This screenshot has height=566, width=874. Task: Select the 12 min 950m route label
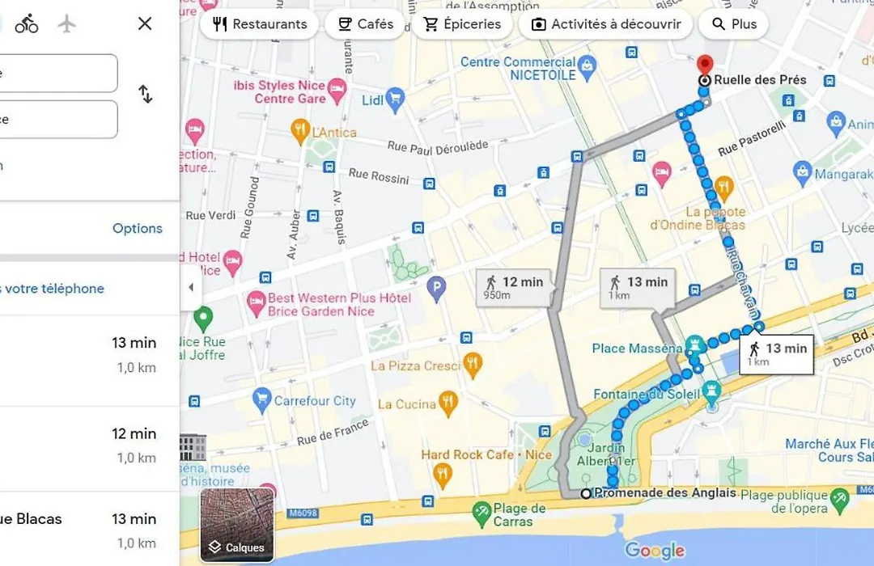tap(515, 288)
